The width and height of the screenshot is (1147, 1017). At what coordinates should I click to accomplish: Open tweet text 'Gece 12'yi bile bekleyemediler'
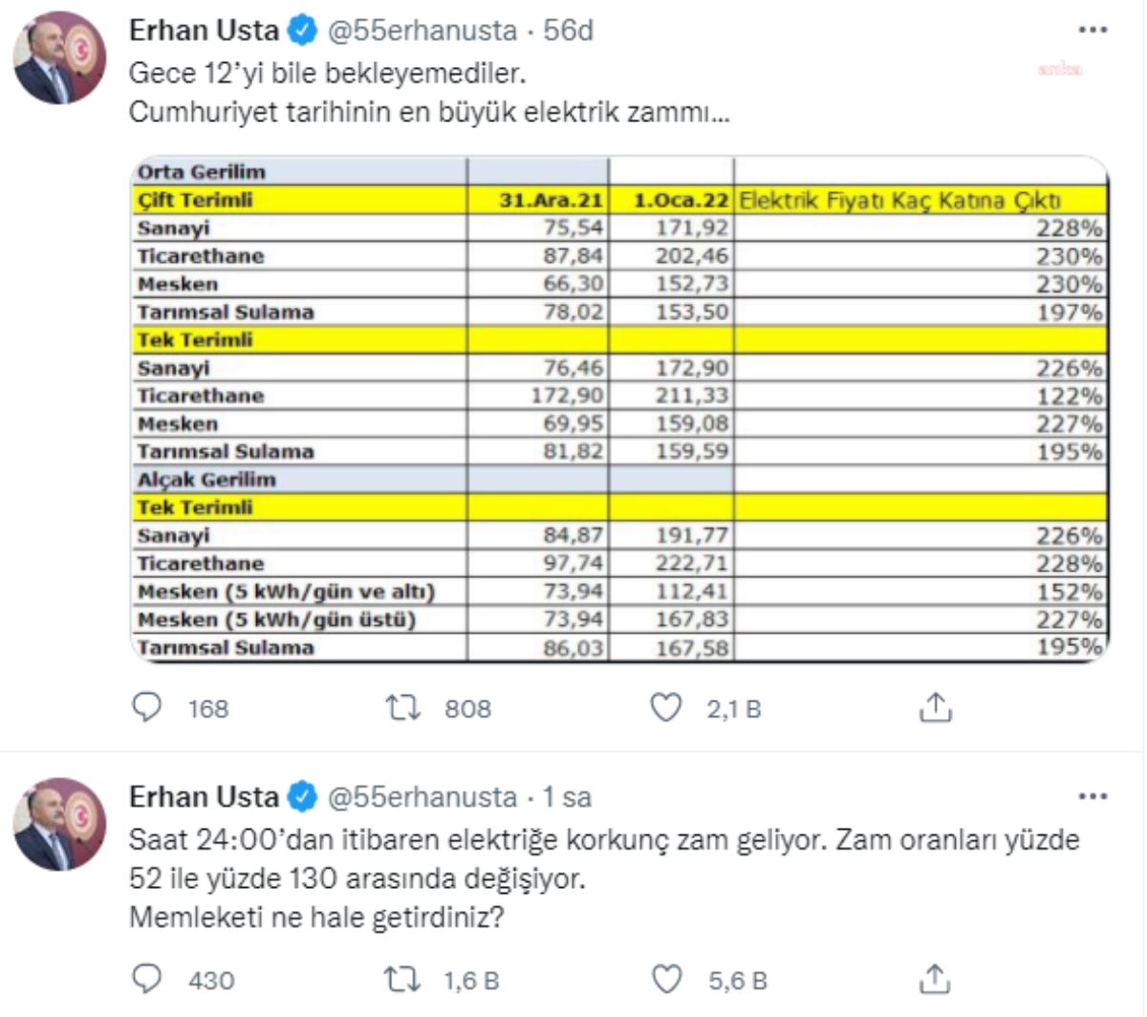coord(328,73)
